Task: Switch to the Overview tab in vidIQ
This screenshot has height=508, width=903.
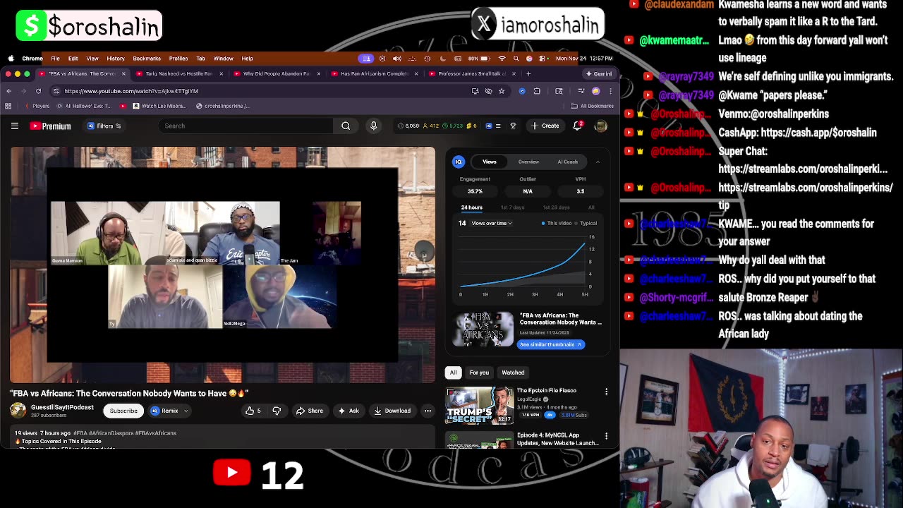Action: tap(528, 162)
